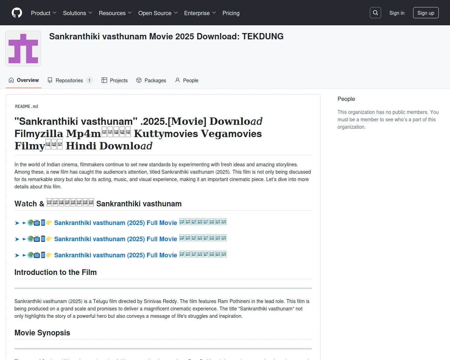Click the Overview home icon
Screen dimensions: 450x360
pyautogui.click(x=11, y=80)
